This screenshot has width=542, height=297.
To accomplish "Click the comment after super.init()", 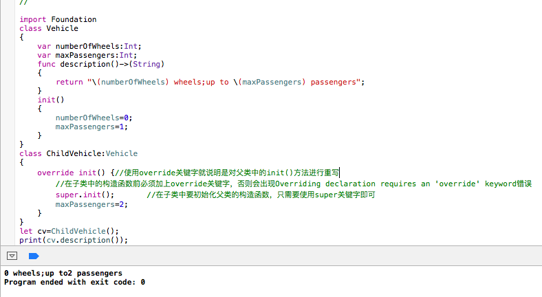I will click(x=261, y=195).
